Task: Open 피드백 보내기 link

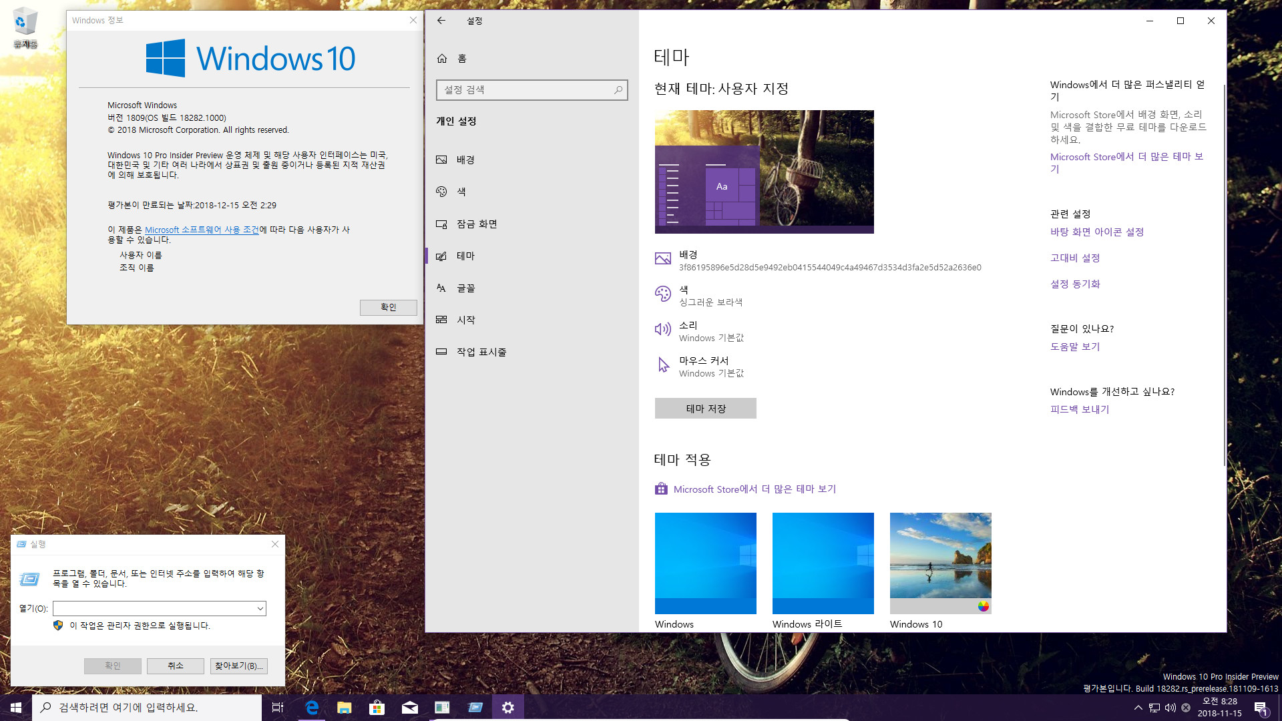Action: (1080, 409)
